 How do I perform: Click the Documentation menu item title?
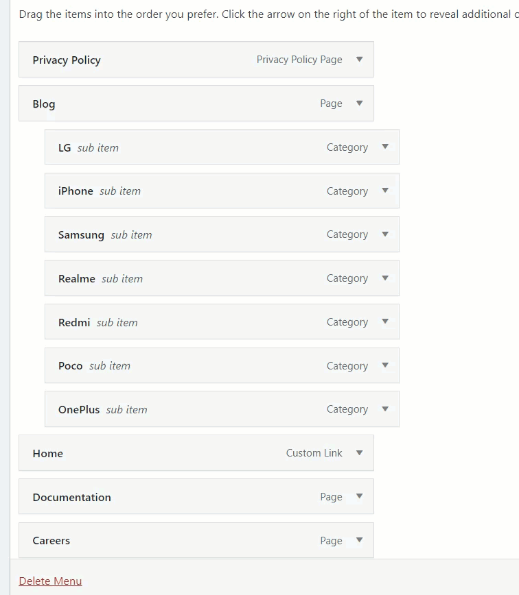[72, 497]
